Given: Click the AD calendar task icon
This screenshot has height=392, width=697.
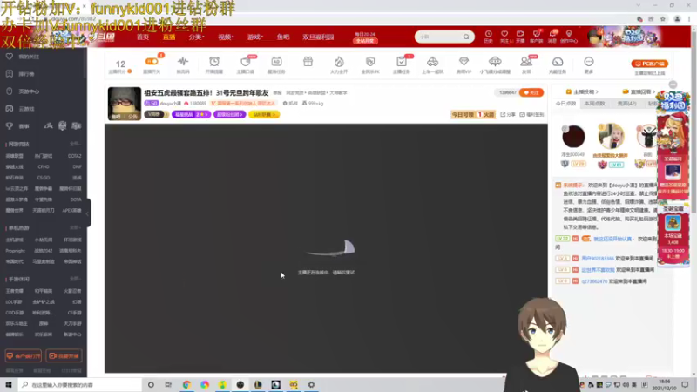Looking at the screenshot, I should pos(276,61).
